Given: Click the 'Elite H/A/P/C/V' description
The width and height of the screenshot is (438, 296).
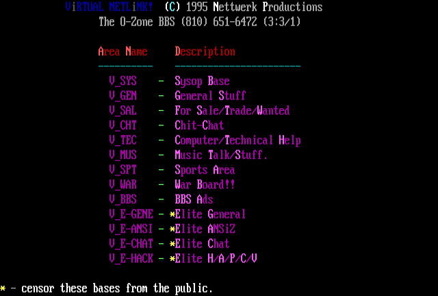Looking at the screenshot, I should pos(216,259).
